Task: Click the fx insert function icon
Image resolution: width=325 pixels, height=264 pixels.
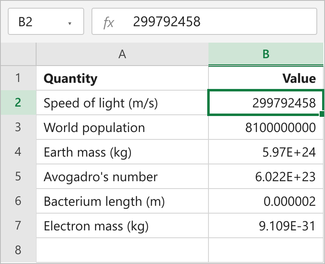Action: coord(108,23)
